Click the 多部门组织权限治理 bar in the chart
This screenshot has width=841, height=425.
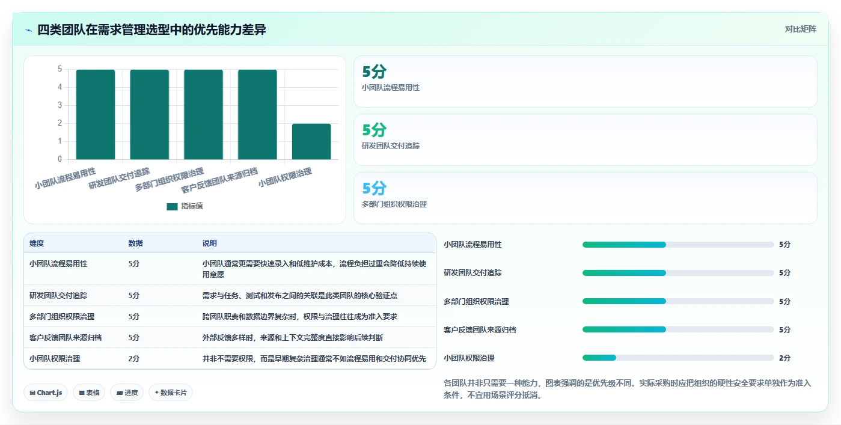(203, 115)
